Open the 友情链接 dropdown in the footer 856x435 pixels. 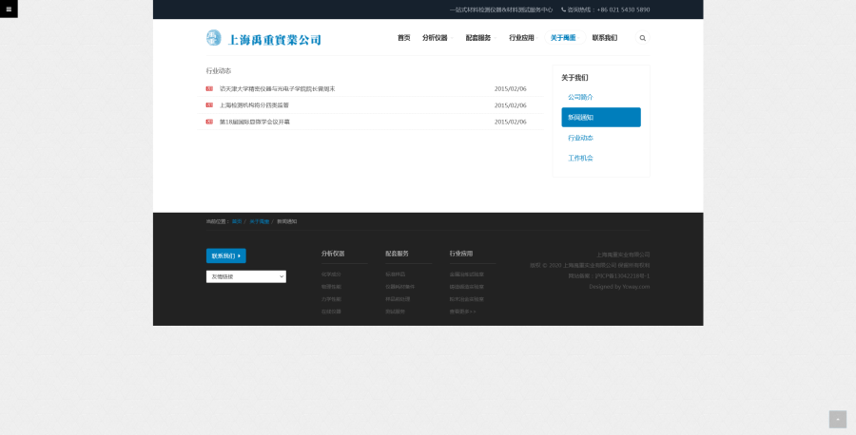(x=246, y=277)
